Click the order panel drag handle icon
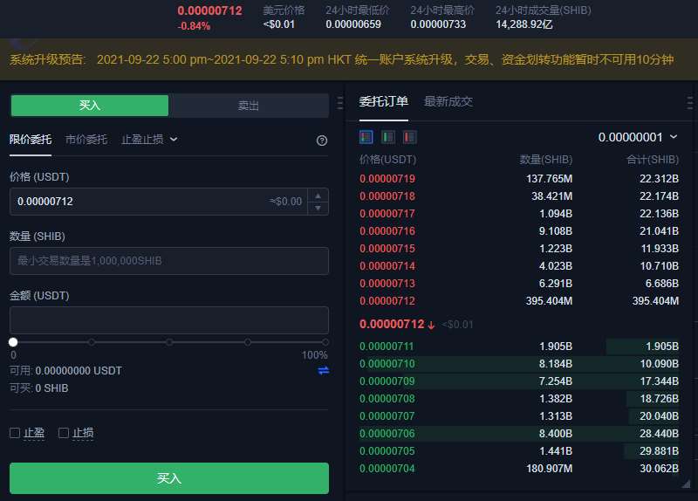This screenshot has height=501, width=698. (339, 105)
